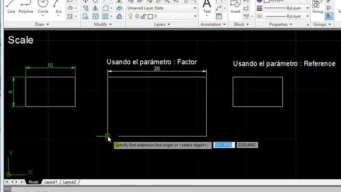The width and height of the screenshot is (341, 192).
Task: Select the Fillet tool
Action: [x=105, y=8]
